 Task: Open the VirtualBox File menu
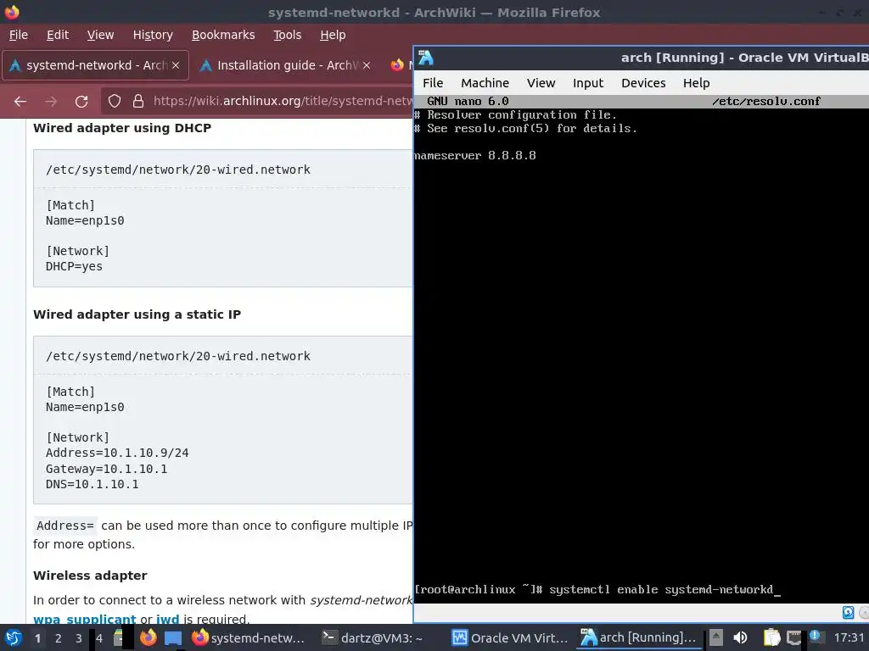pos(433,83)
